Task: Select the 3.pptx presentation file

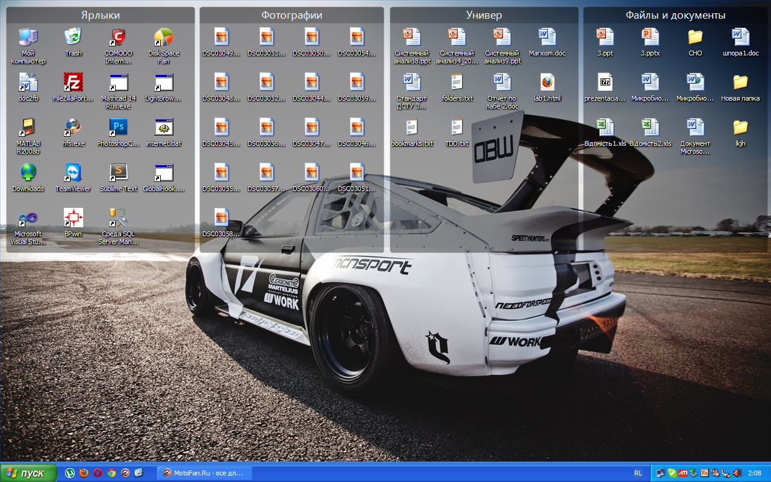Action: [x=651, y=37]
